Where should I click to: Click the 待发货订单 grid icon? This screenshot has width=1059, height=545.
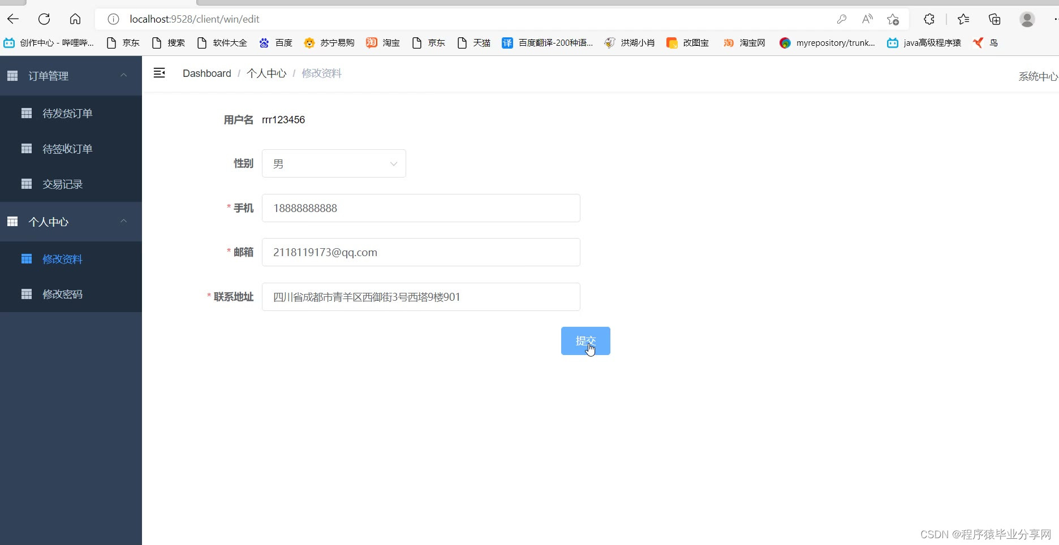[x=27, y=113]
